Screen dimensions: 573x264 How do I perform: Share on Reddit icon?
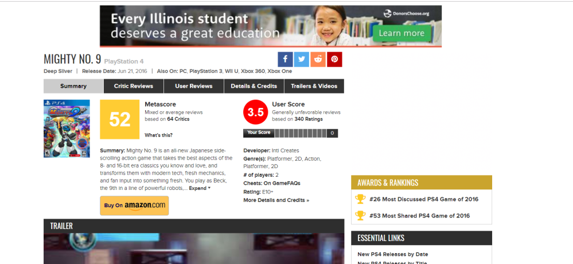318,59
